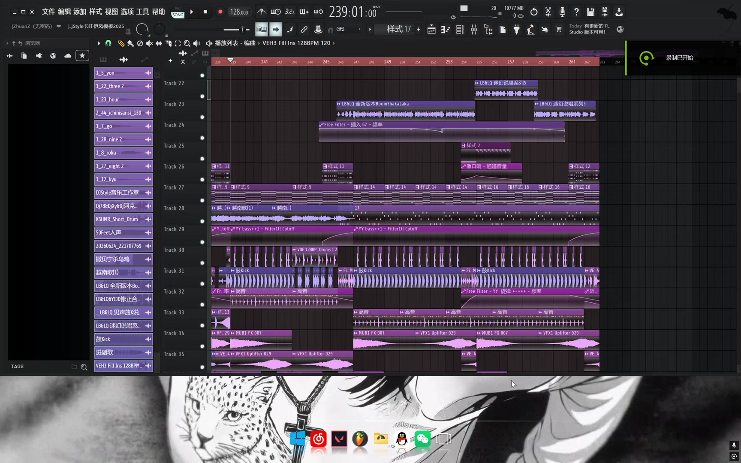Add a new pattern with plus button
This screenshot has width=741, height=463.
(419, 30)
